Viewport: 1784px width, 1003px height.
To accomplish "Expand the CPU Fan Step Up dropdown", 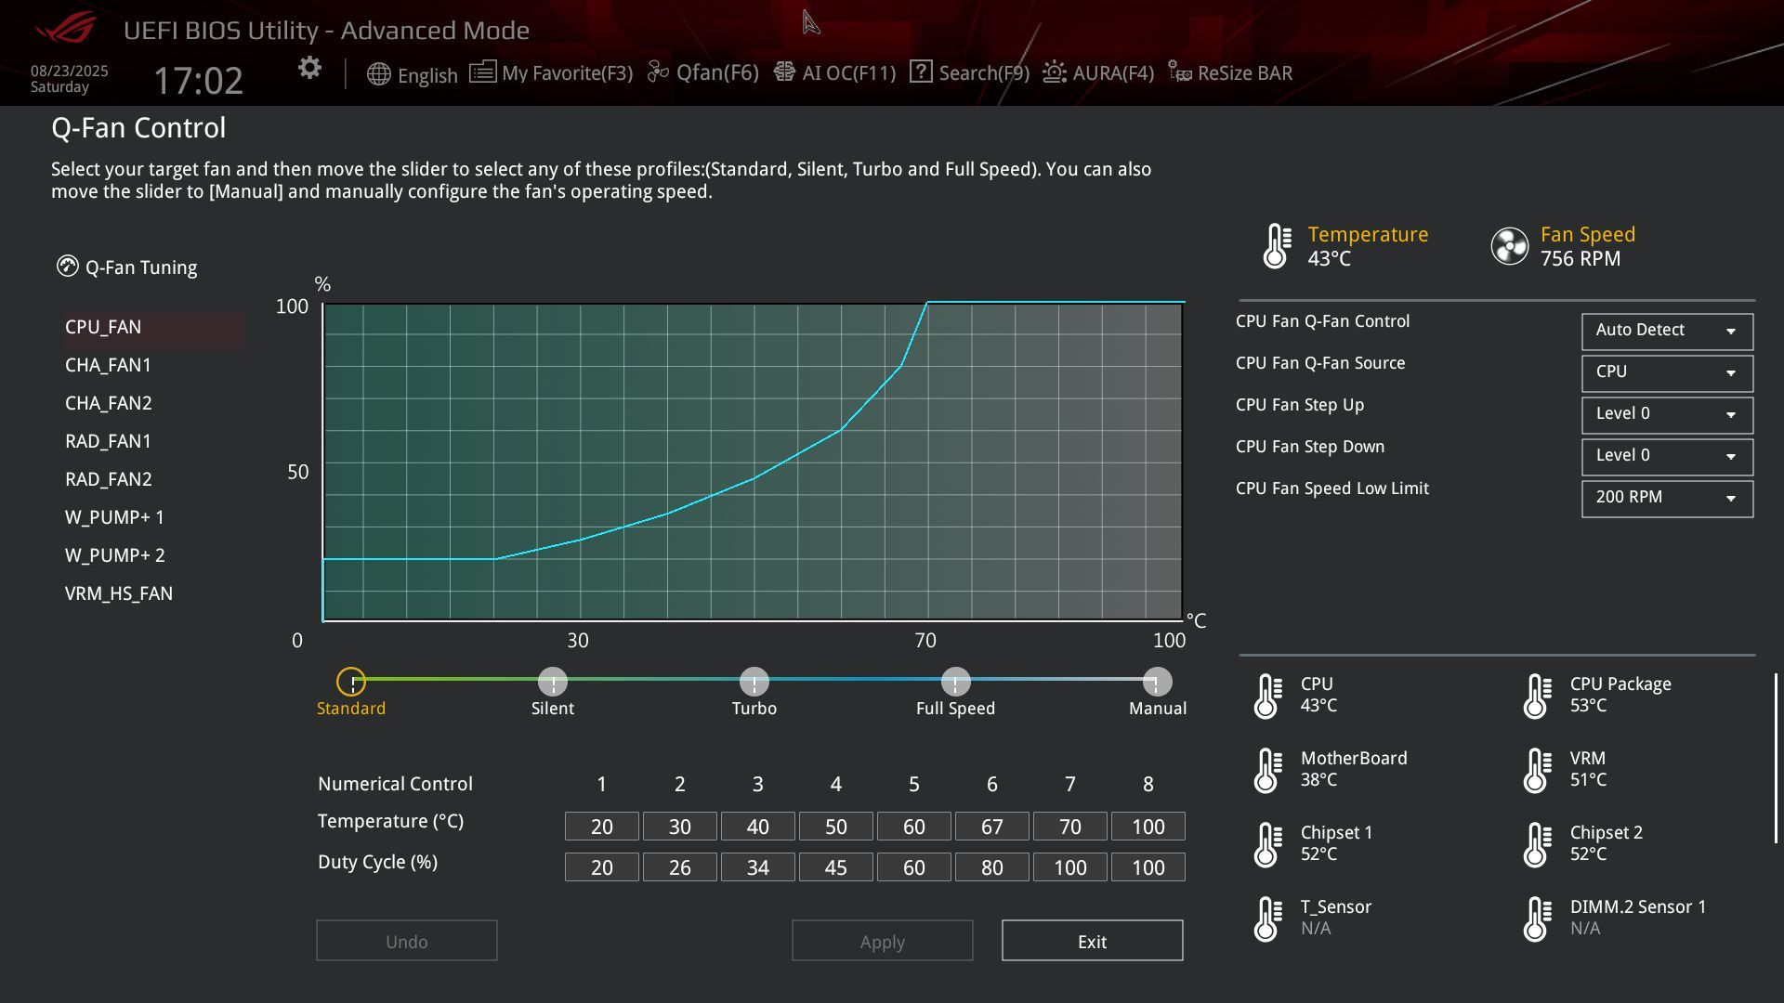I will click(1667, 414).
